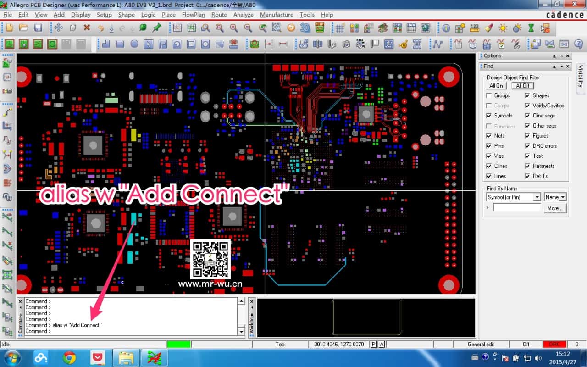Image resolution: width=587 pixels, height=367 pixels.
Task: Toggle the DRC errors checkbox
Action: tap(527, 146)
